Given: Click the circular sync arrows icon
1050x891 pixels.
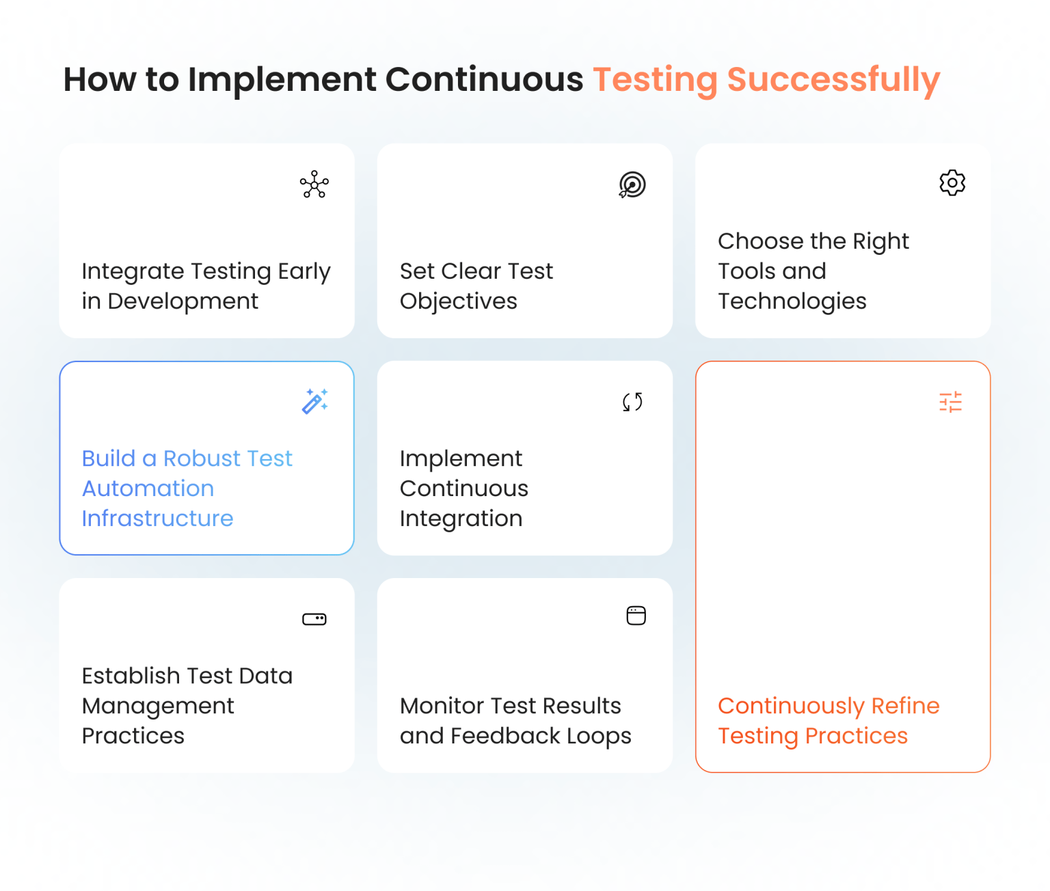Looking at the screenshot, I should tap(632, 402).
